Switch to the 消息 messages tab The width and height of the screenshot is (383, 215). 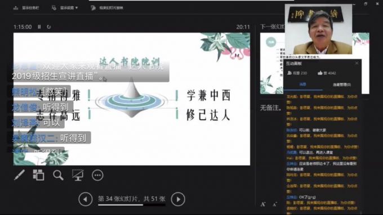click(302, 84)
